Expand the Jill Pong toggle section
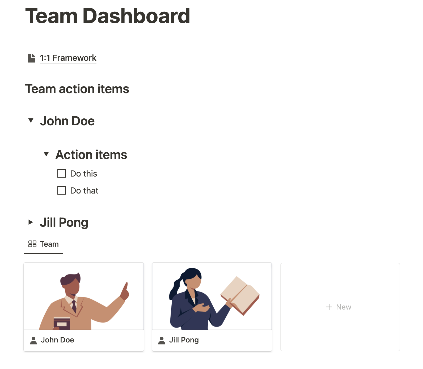 31,222
